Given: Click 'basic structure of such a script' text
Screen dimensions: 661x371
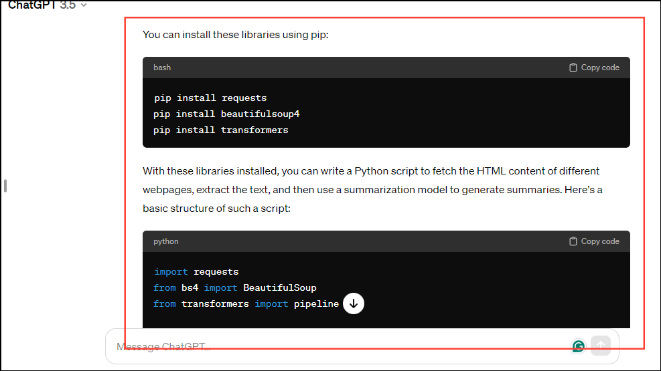Looking at the screenshot, I should pos(216,208).
